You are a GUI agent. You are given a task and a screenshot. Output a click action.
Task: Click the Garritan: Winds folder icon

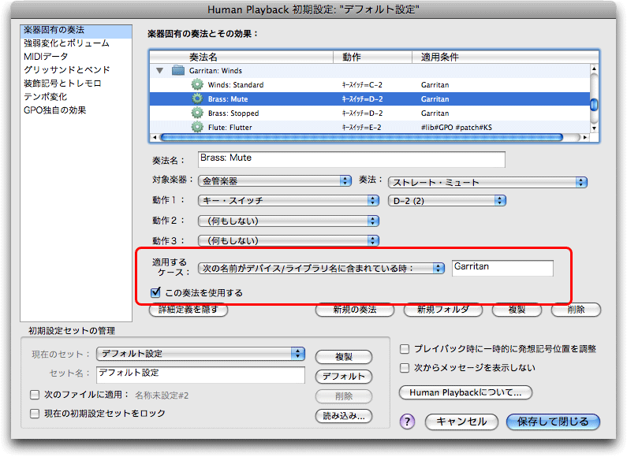[x=178, y=70]
